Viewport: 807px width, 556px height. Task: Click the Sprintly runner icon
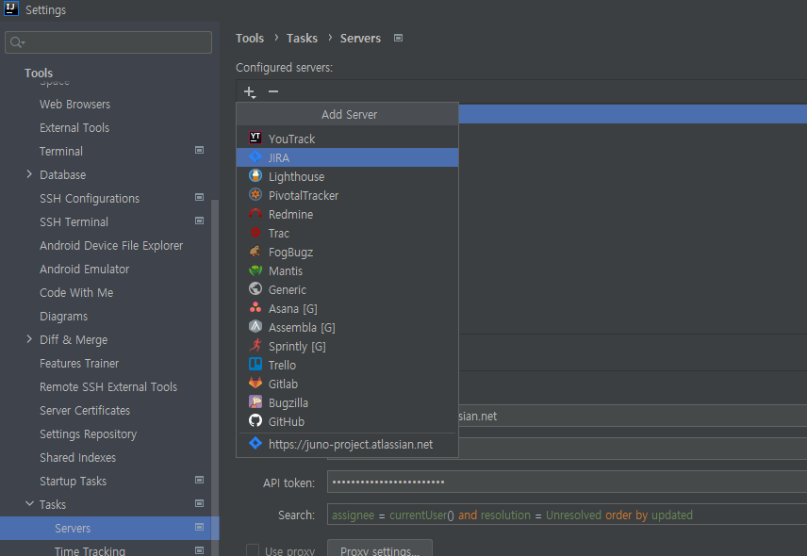(x=255, y=345)
